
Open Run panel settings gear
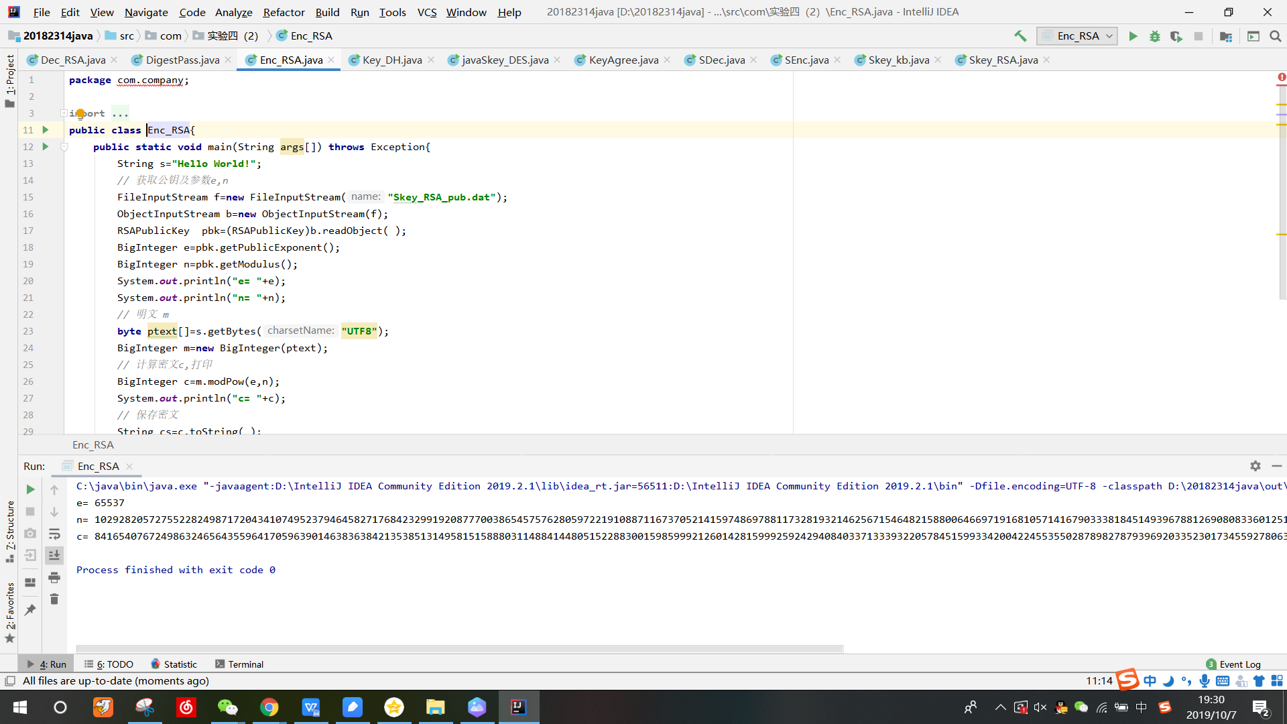pyautogui.click(x=1255, y=466)
